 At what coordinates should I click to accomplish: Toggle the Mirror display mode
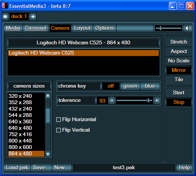[179, 70]
